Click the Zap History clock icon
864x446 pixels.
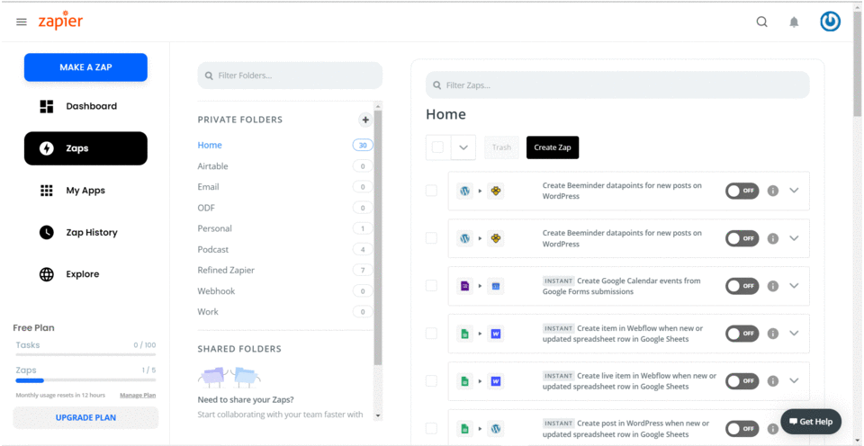pyautogui.click(x=47, y=232)
